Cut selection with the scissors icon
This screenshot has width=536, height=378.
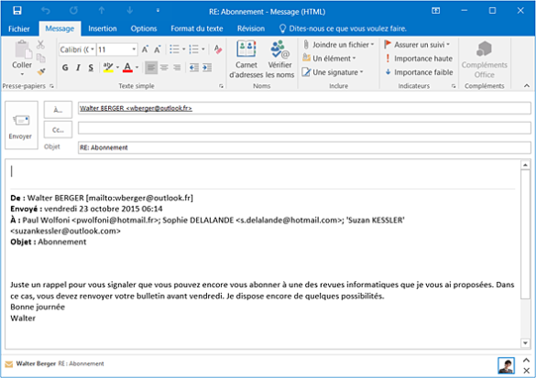click(x=40, y=45)
